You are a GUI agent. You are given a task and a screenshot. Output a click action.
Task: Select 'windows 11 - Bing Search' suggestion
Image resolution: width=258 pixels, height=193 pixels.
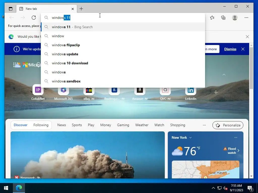click(123, 27)
